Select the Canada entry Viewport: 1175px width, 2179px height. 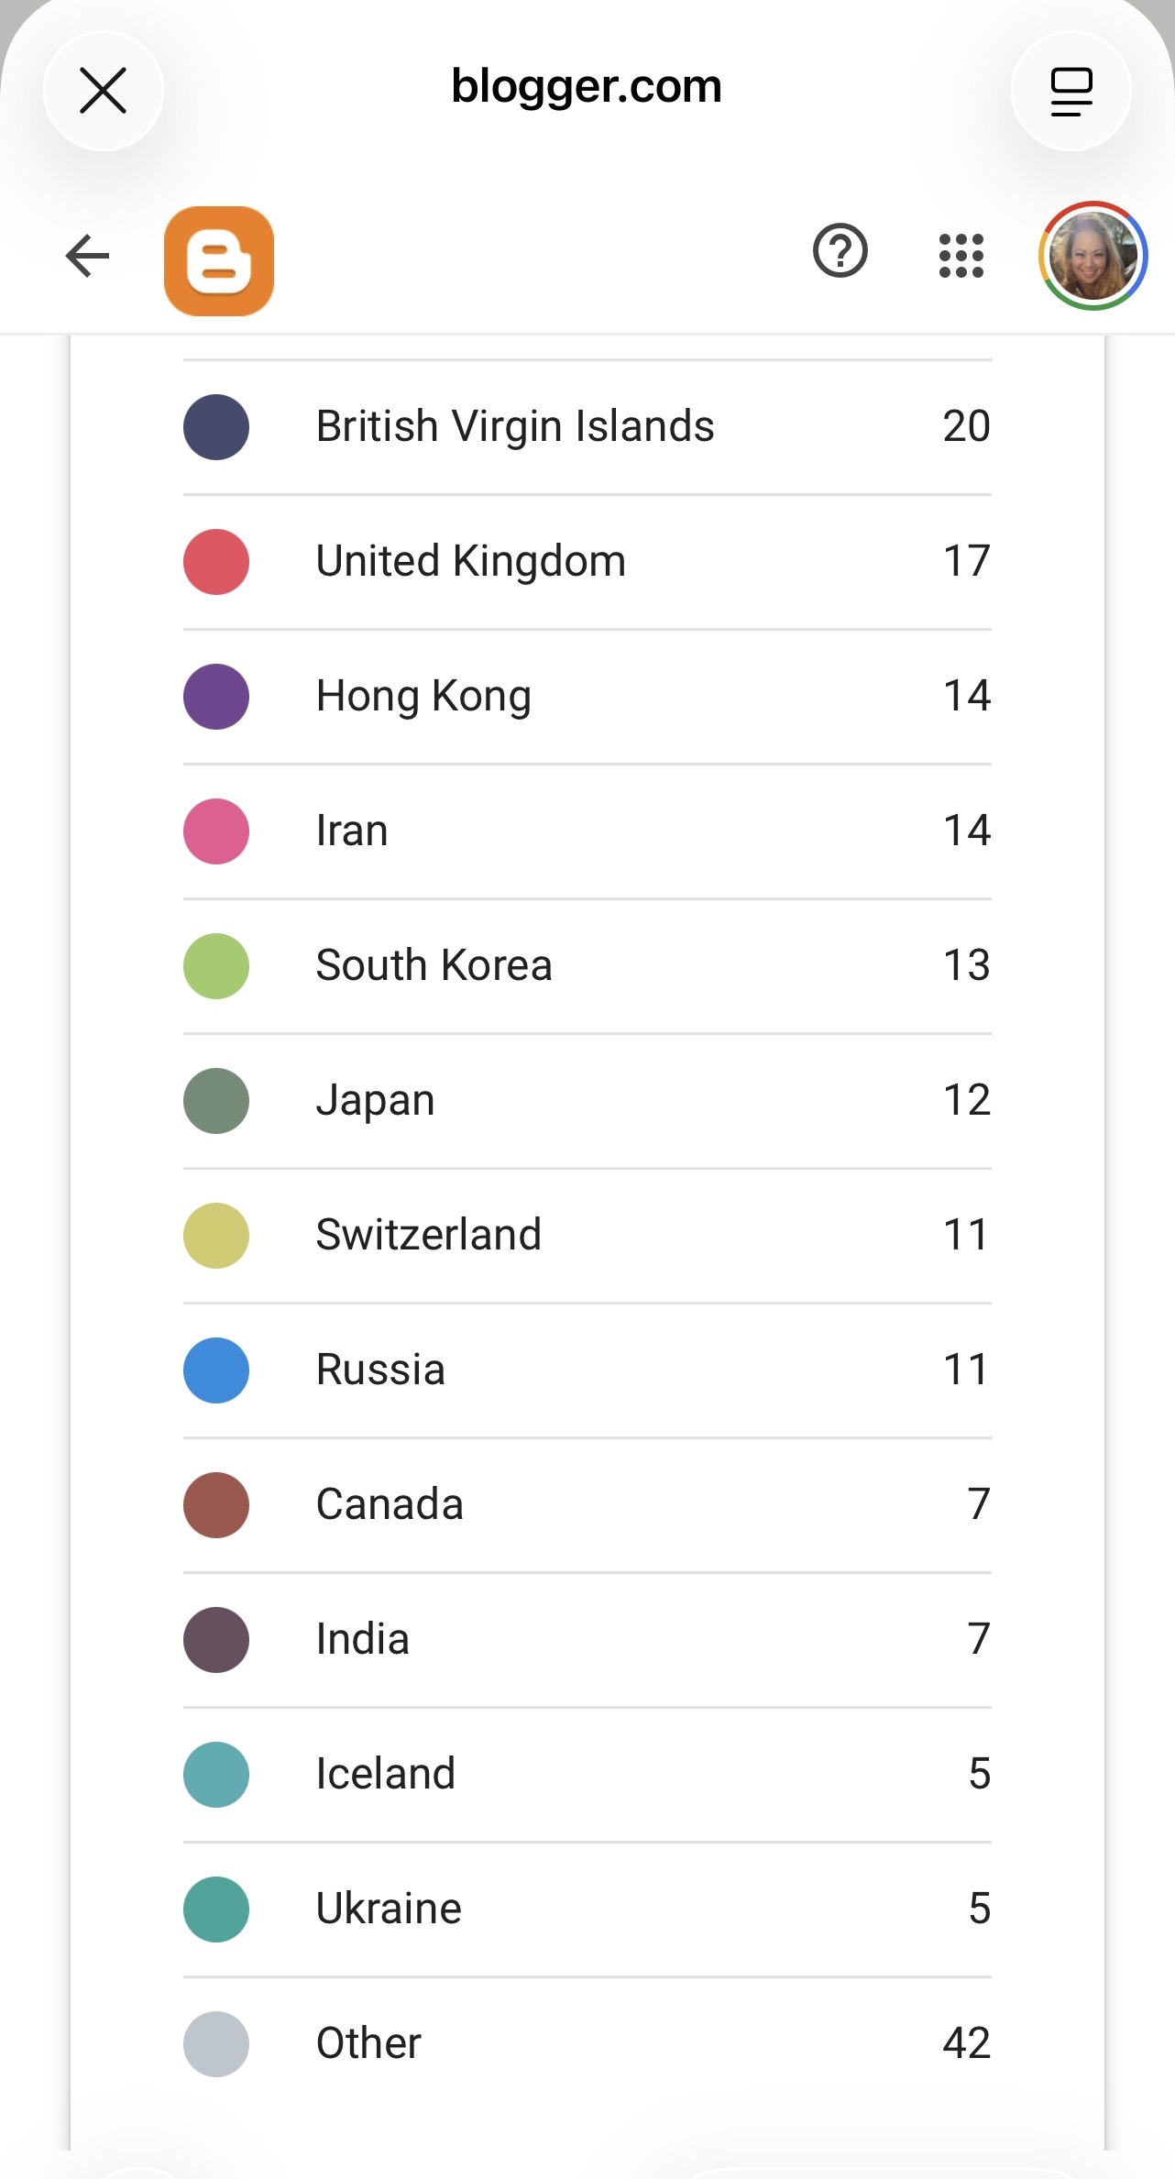point(390,1504)
